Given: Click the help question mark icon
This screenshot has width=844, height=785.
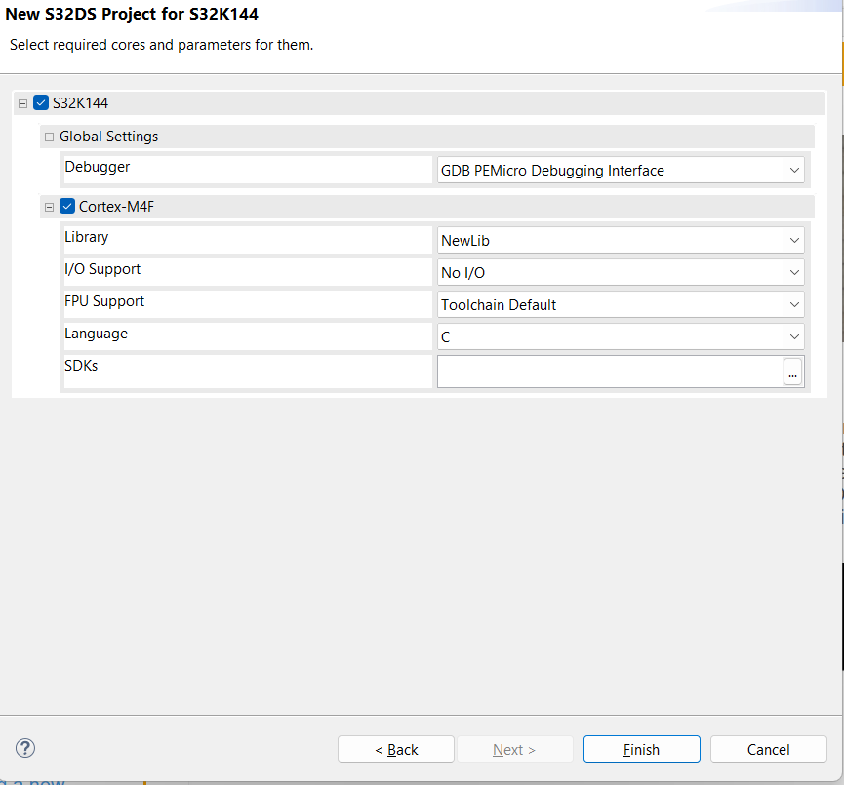Looking at the screenshot, I should [26, 748].
